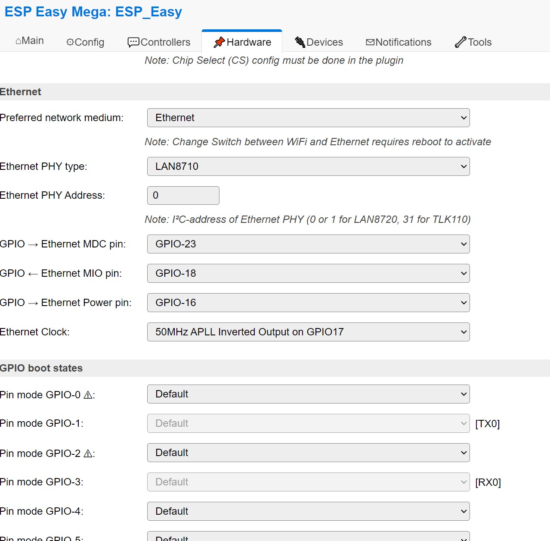Choose Ethernet MDC pin dropdown
Image resolution: width=550 pixels, height=541 pixels.
pos(308,244)
